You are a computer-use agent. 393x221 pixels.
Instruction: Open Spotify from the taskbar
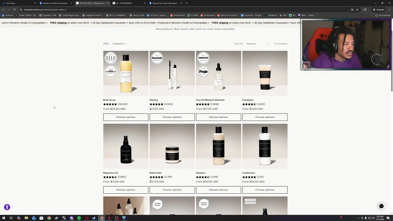(79, 218)
